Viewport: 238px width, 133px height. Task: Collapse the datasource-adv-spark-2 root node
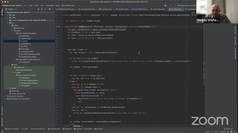[5, 12]
